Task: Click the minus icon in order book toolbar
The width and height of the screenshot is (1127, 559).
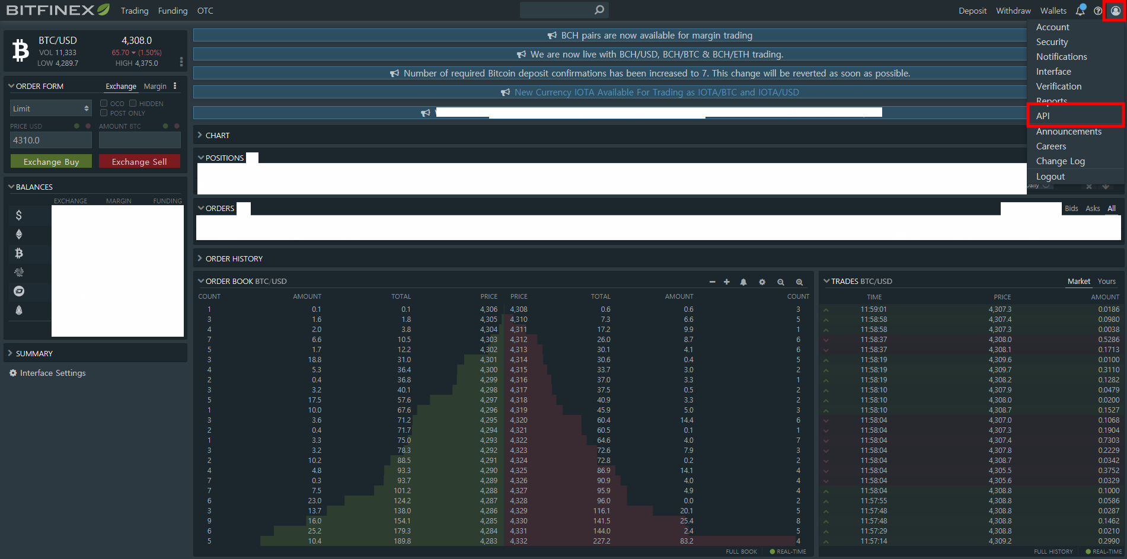Action: (x=712, y=282)
